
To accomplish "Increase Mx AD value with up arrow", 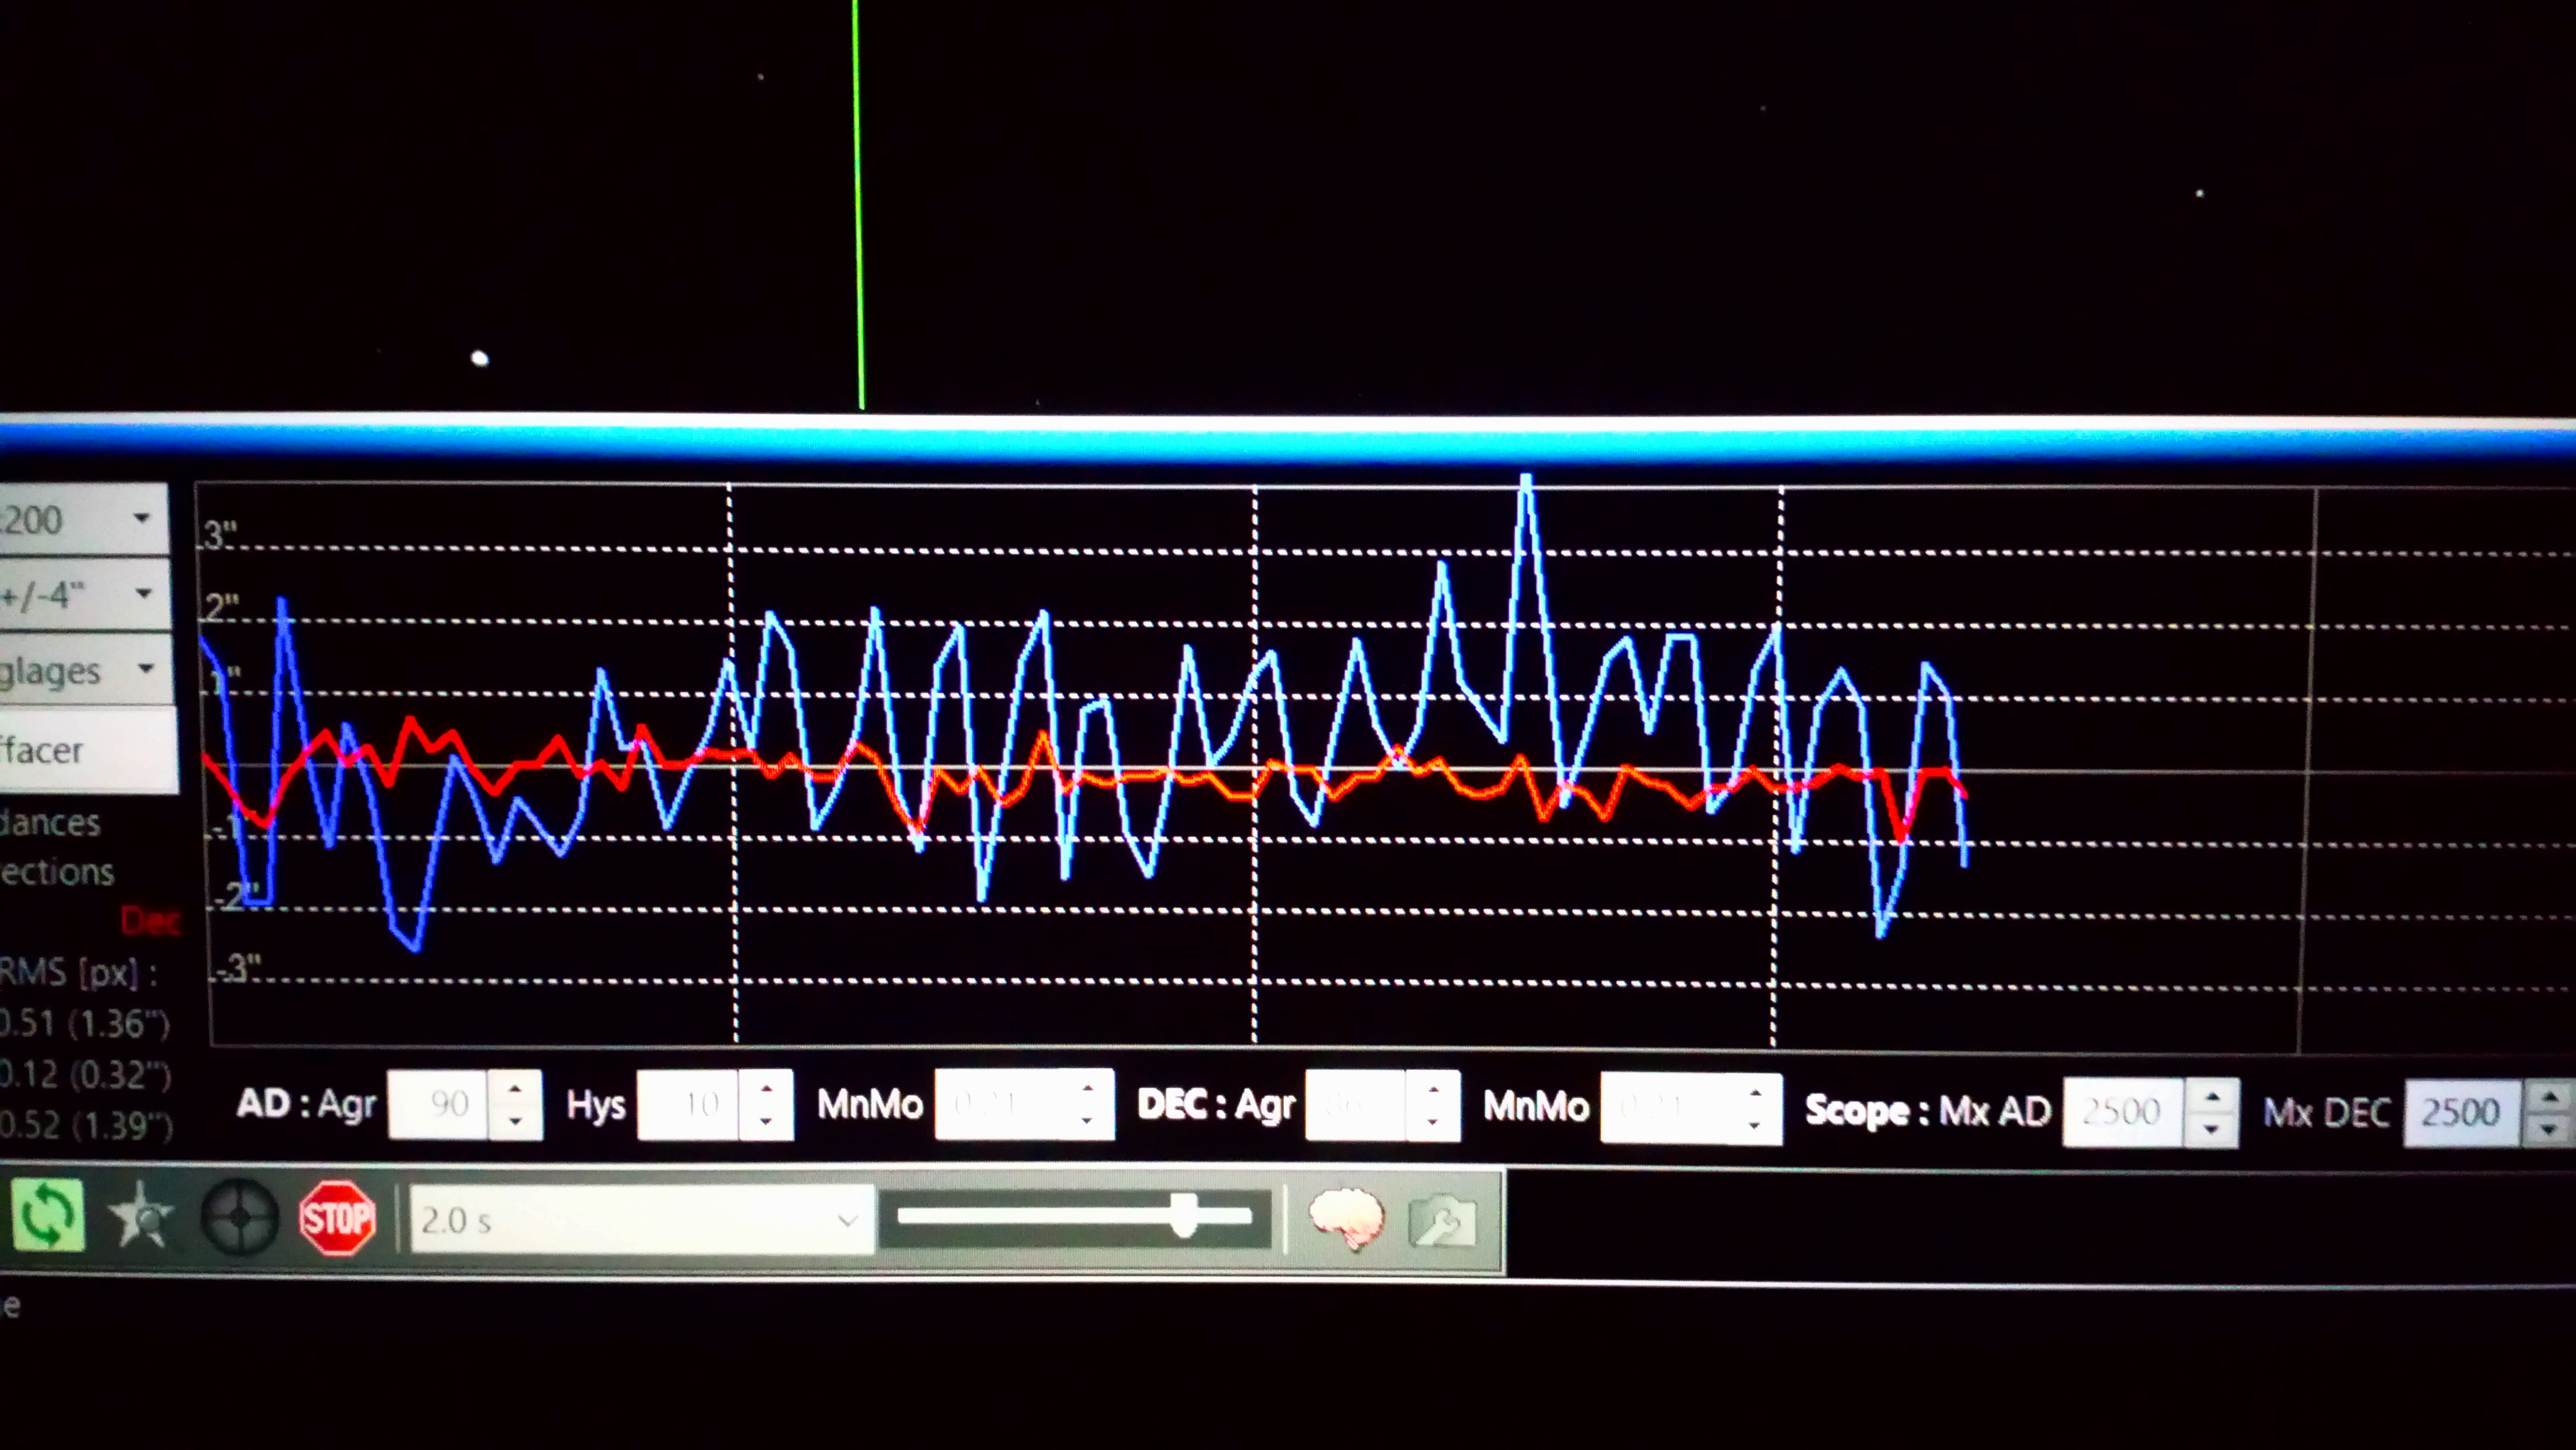I will coord(2211,1097).
